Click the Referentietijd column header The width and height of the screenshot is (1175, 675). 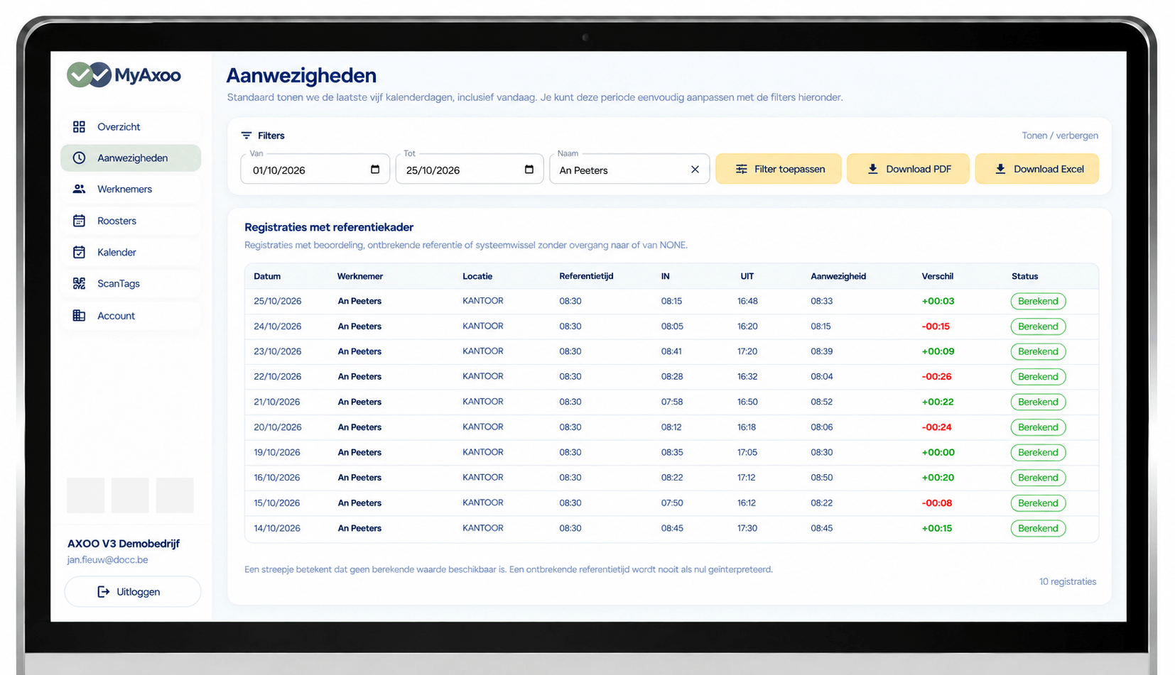pos(586,276)
